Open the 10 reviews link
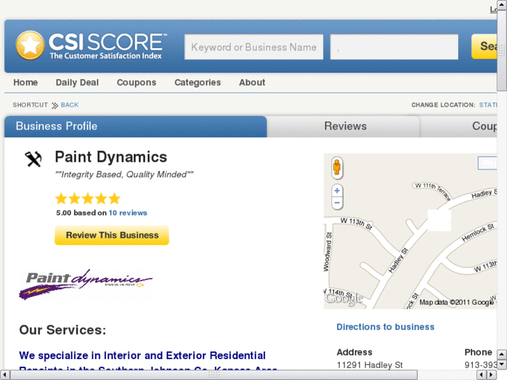The height and width of the screenshot is (380, 507). click(x=128, y=213)
